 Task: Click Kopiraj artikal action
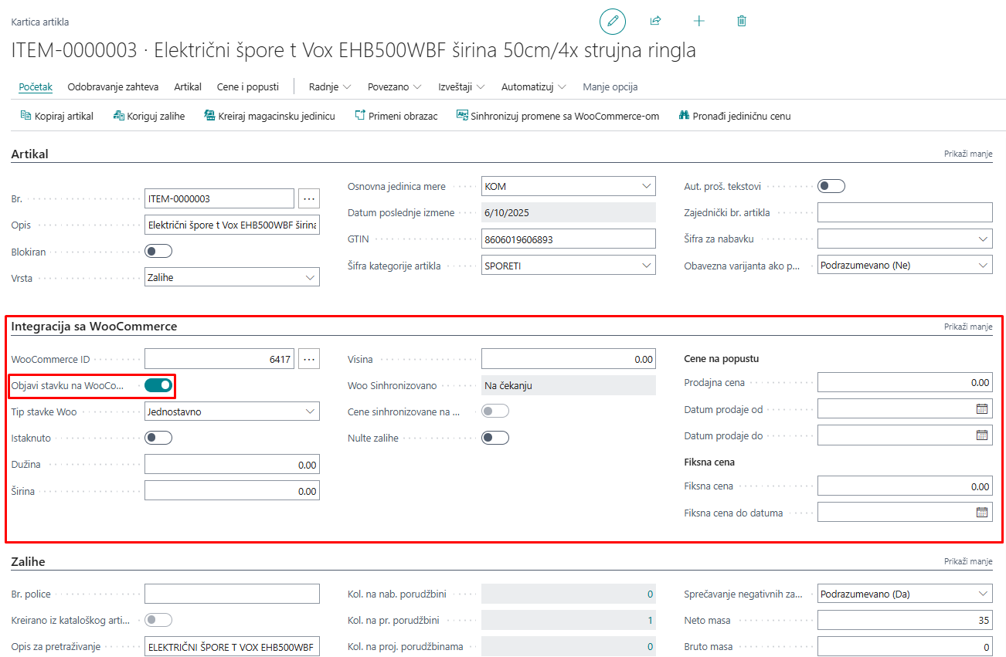click(x=56, y=116)
